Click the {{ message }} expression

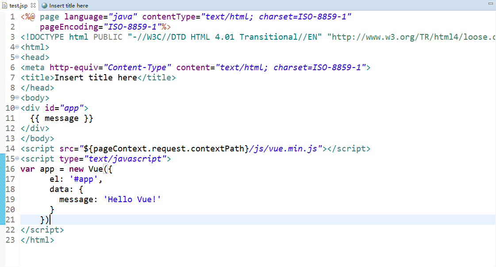tap(62, 118)
